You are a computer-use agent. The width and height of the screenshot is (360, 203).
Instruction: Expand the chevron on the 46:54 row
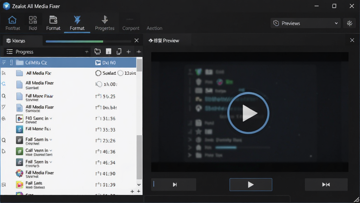[x=51, y=162]
